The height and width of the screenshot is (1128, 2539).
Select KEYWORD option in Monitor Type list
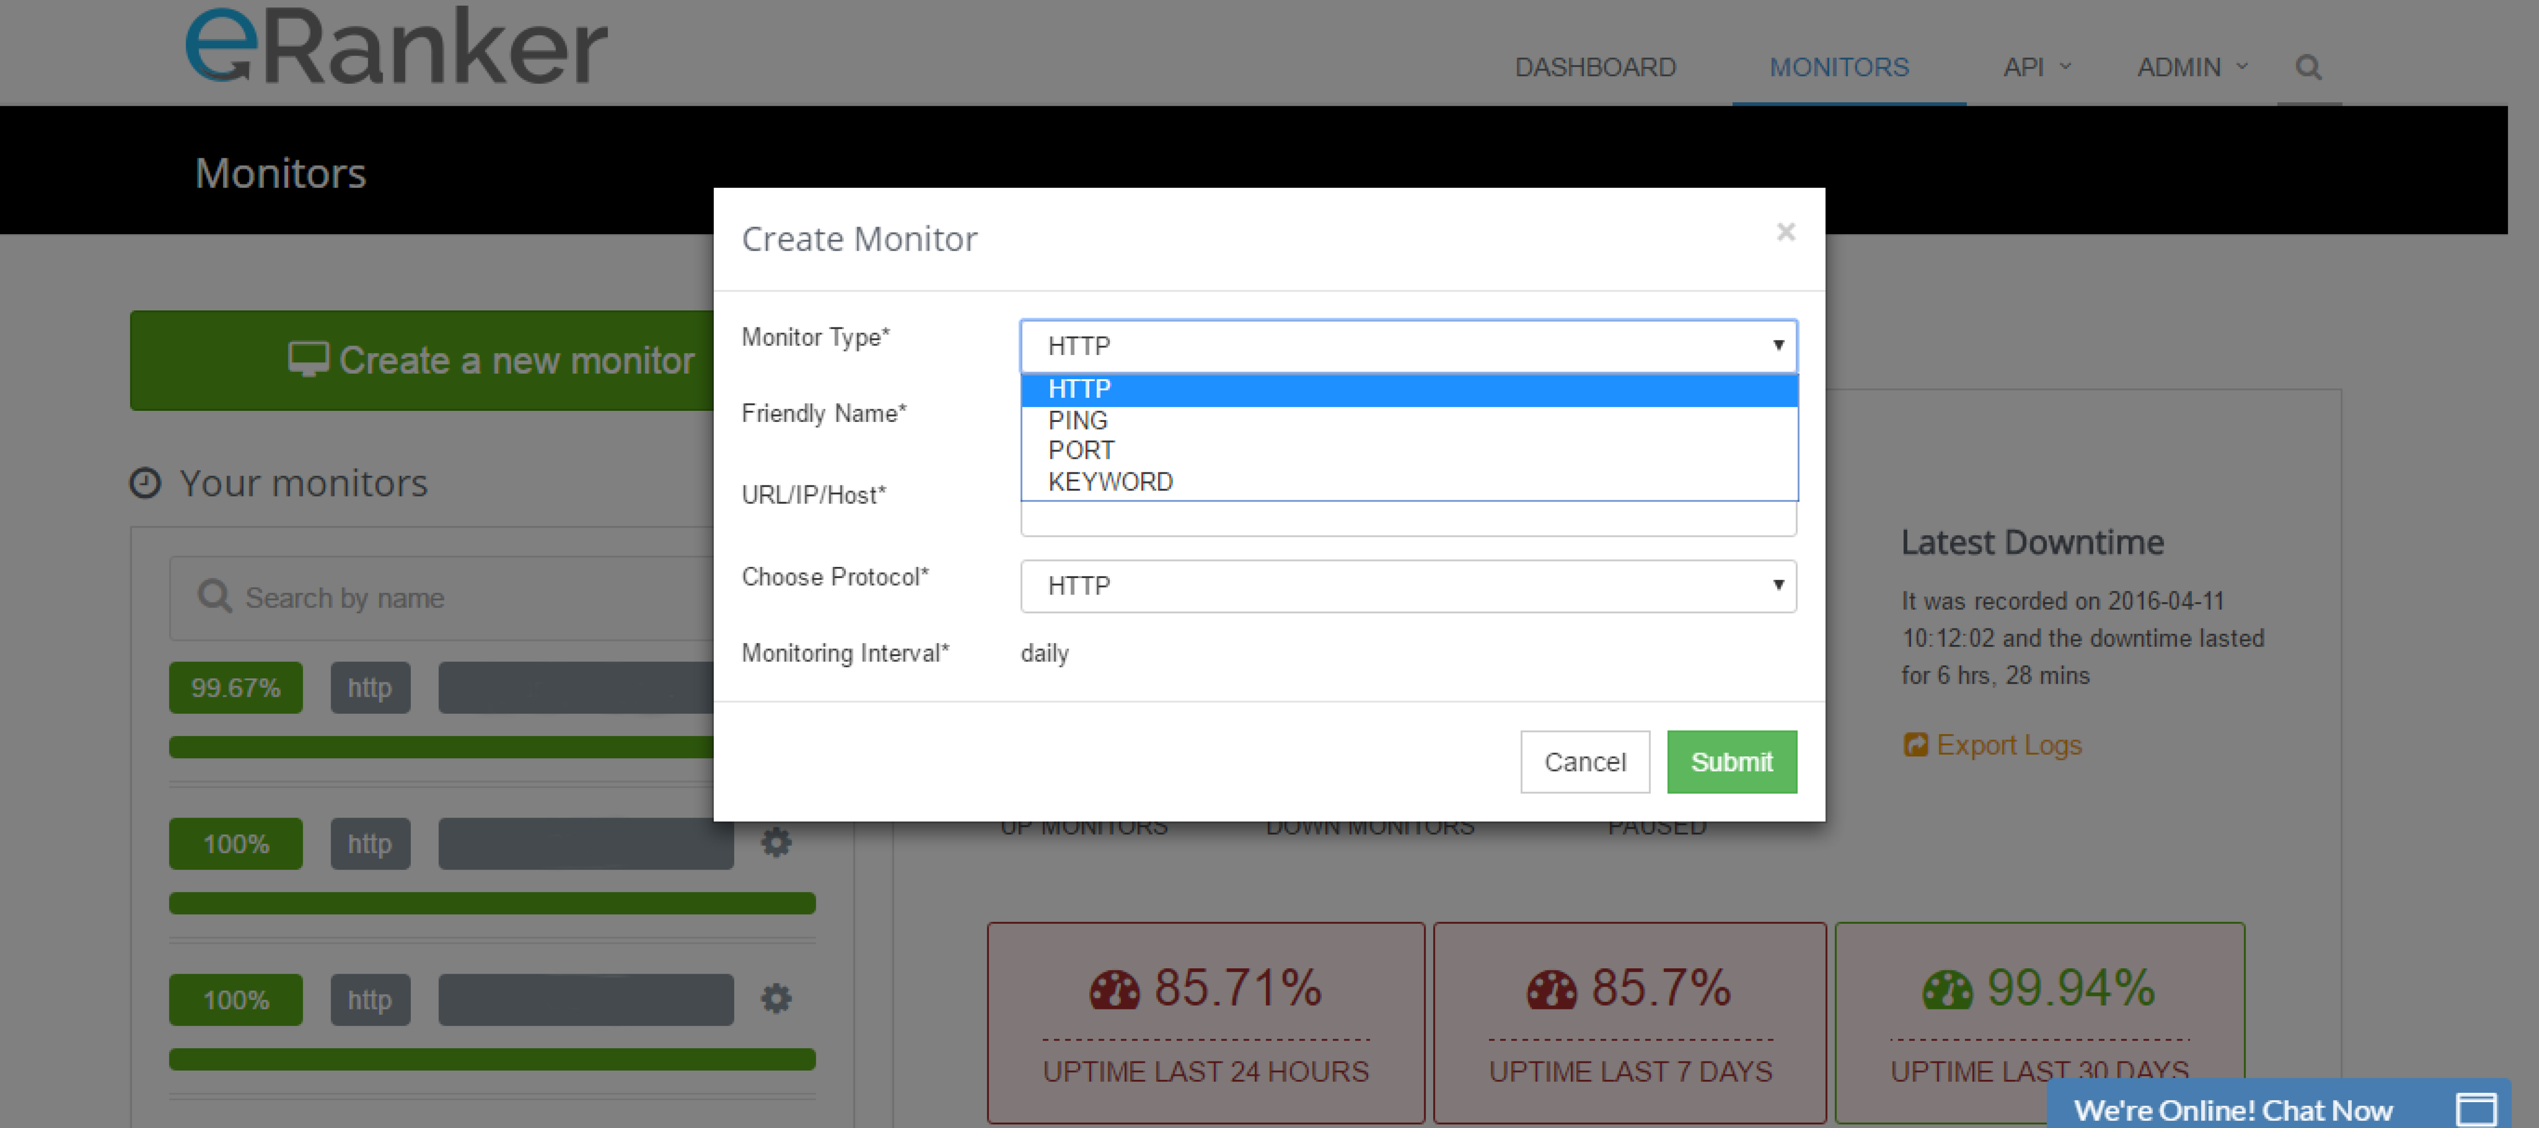tap(1409, 482)
